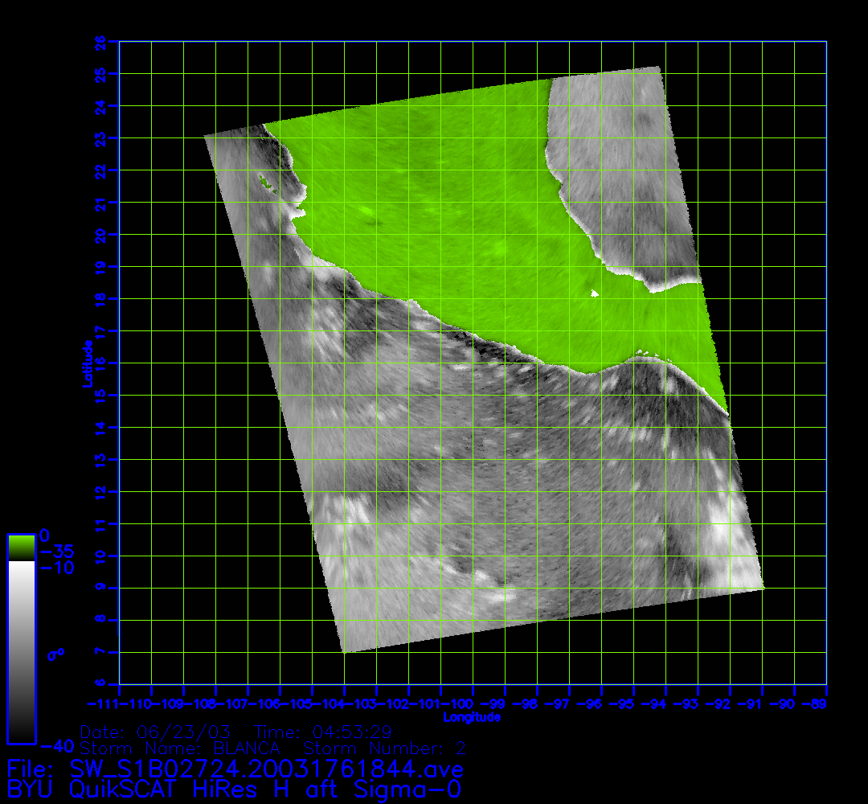Click the white islands off the western coast
Viewport: 868px width, 804px height.
click(x=264, y=183)
